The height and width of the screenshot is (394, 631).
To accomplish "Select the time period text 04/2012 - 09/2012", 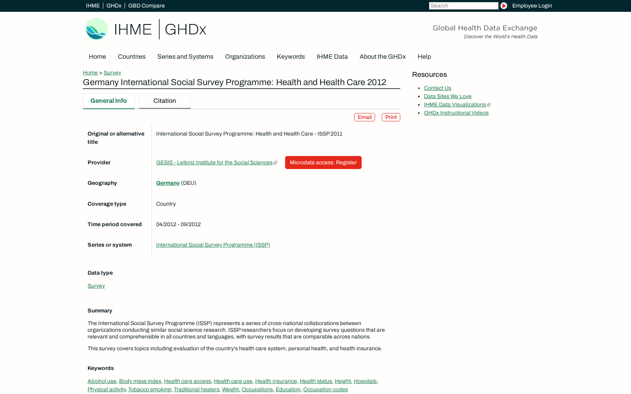I will click(178, 224).
